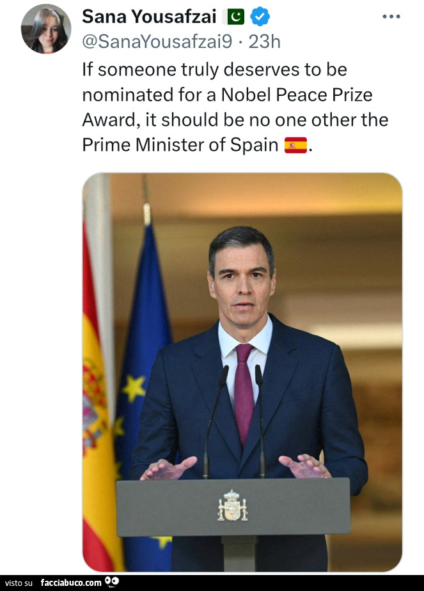Screen dimensions: 424x591
Task: Click the tweet text about Nobel Peace Prize
Action: pos(235,107)
